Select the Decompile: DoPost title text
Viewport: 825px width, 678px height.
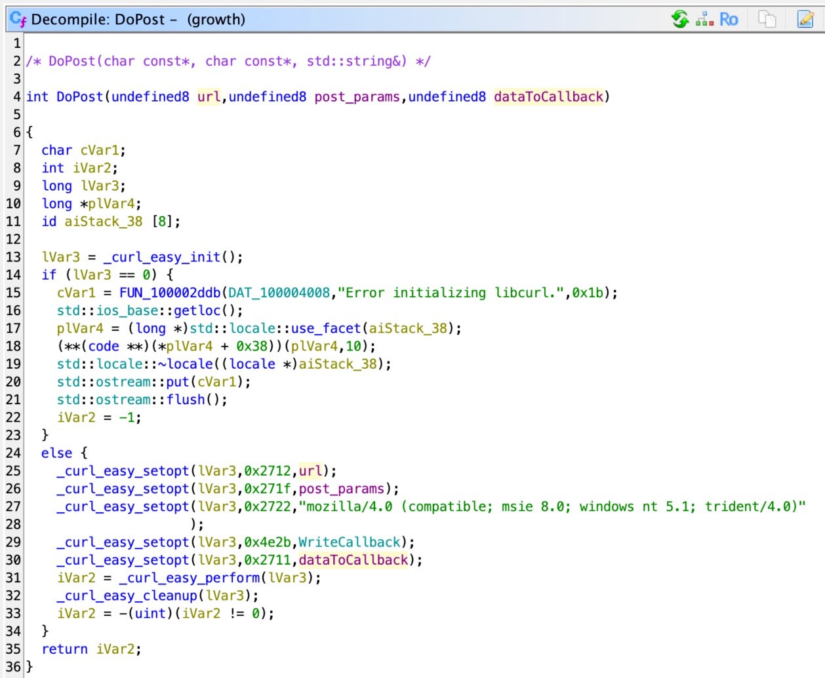pyautogui.click(x=98, y=20)
